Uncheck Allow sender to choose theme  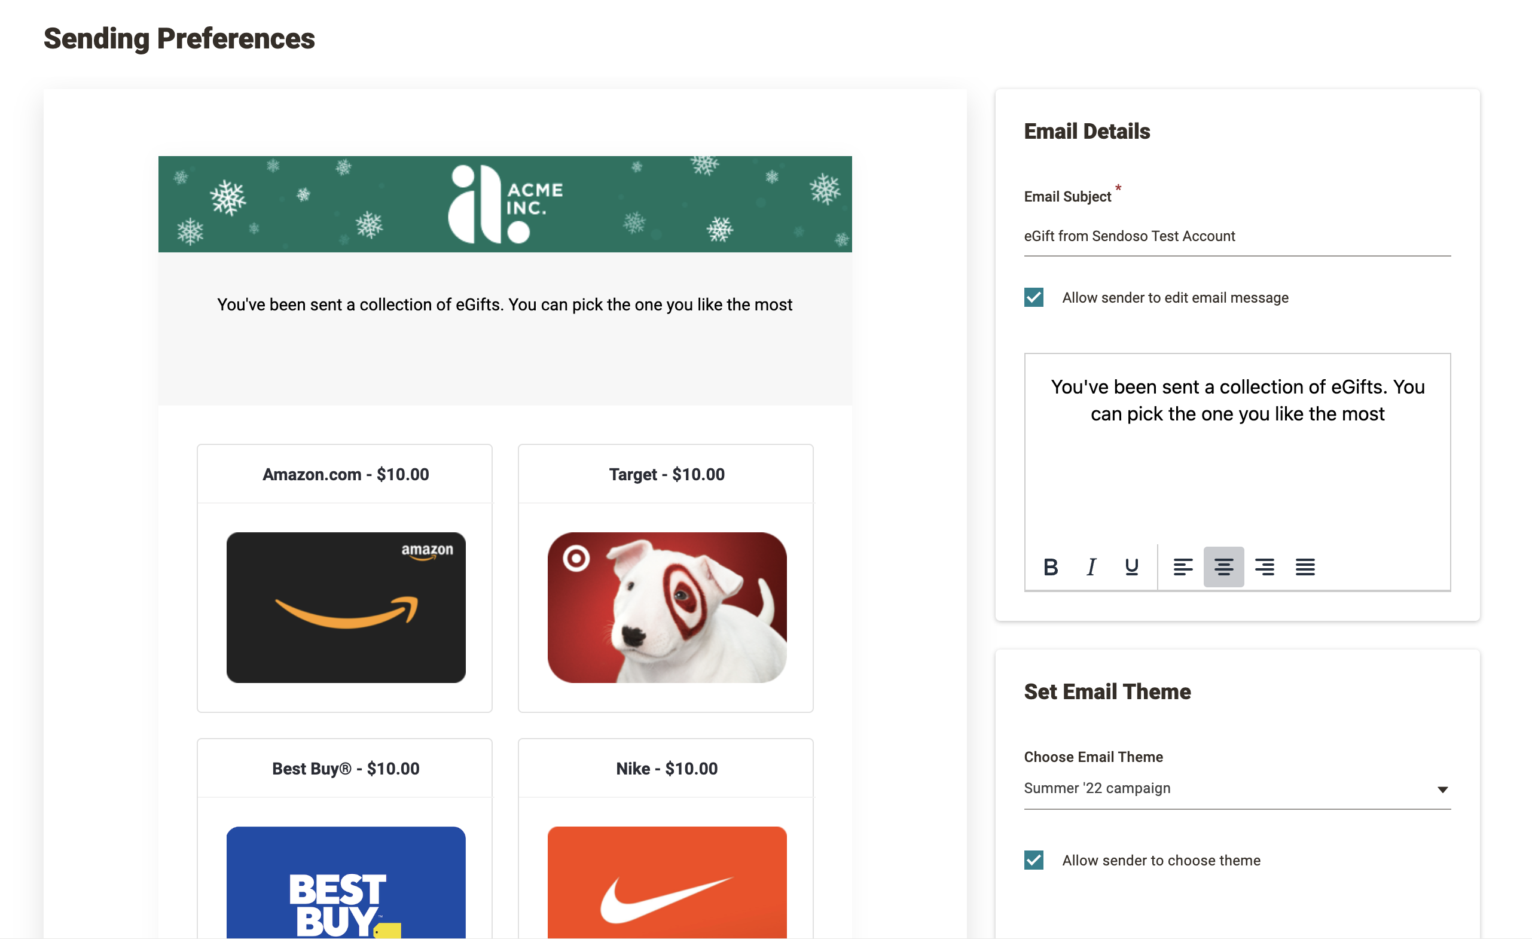(x=1033, y=860)
